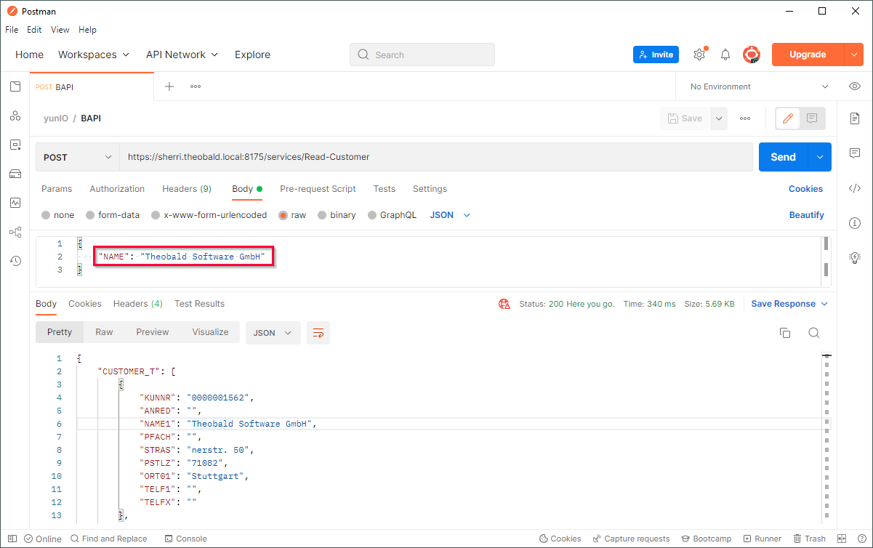This screenshot has width=873, height=548.
Task: Click the response body vertical scrollbar
Action: tap(826, 436)
